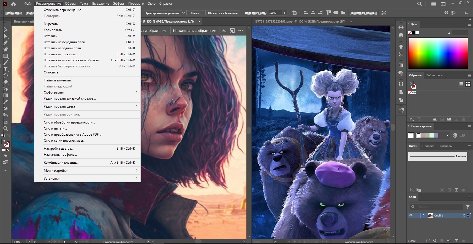Switch Swatches panel to thumbnail grid view
Image resolution: width=473 pixels, height=244 pixels.
468,84
